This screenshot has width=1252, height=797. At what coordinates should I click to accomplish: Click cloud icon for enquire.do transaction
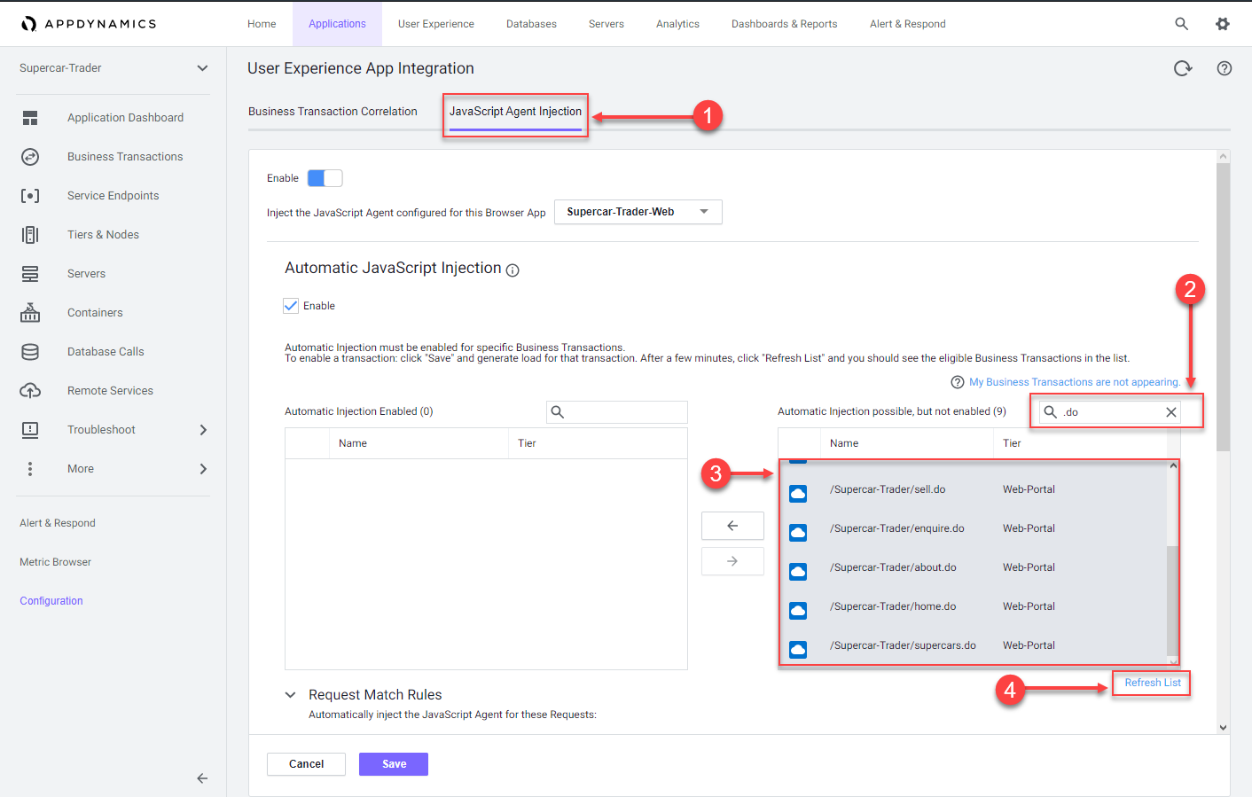(798, 533)
